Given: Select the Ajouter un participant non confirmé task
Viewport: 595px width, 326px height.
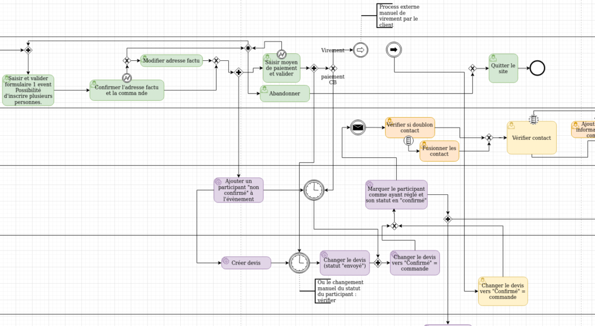Looking at the screenshot, I should pos(238,190).
